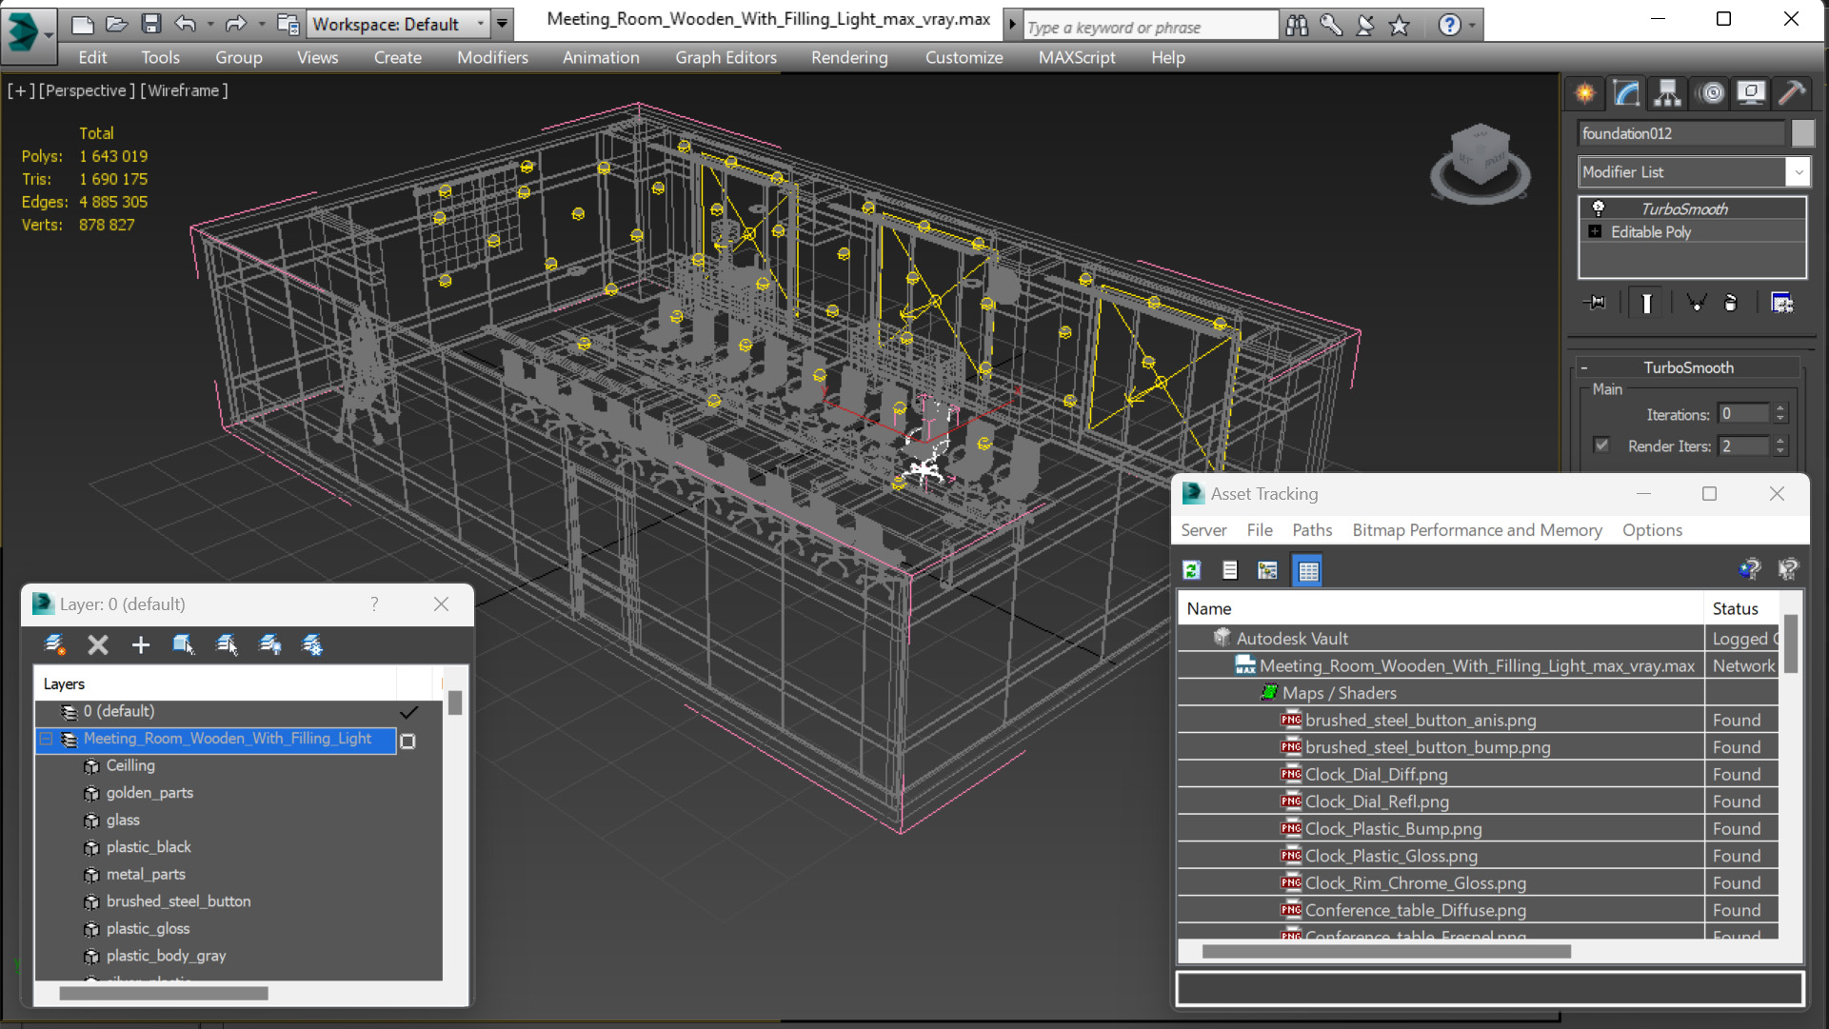Click the Name column header in Asset Tracking
The width and height of the screenshot is (1829, 1029).
click(x=1441, y=608)
